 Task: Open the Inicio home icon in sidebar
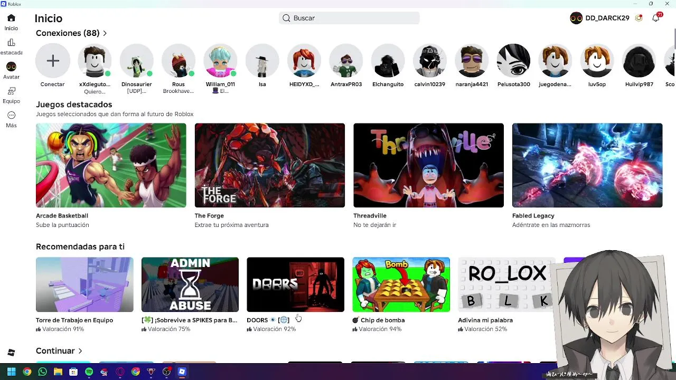[11, 18]
